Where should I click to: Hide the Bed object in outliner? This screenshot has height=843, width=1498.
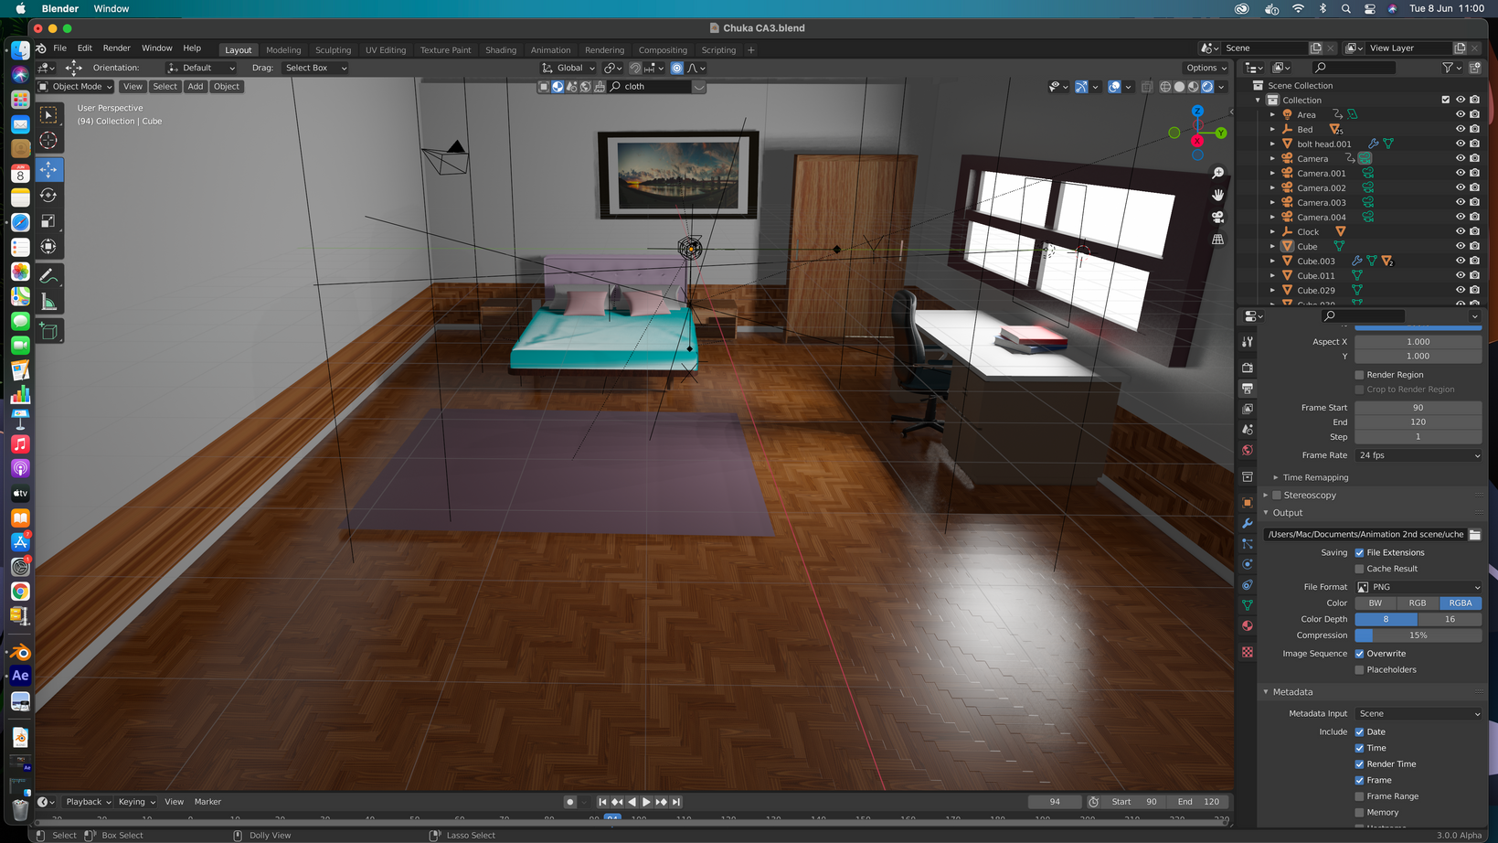pyautogui.click(x=1460, y=129)
